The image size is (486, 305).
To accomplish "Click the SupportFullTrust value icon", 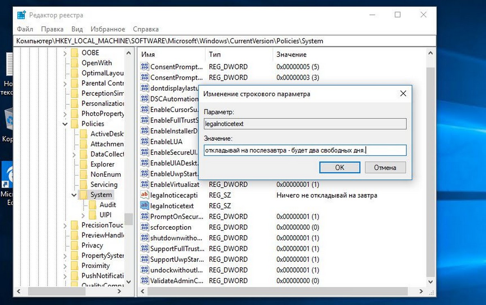I will [145, 249].
